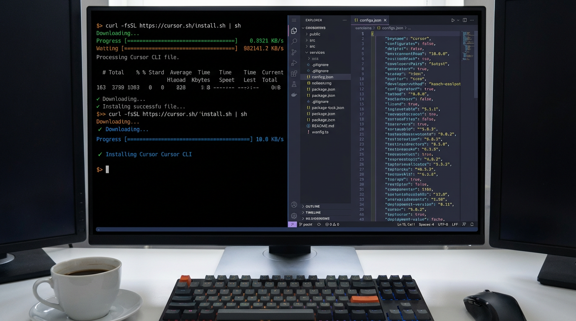Click the poclit branch indicator in status bar
The image size is (576, 321).
(x=306, y=224)
